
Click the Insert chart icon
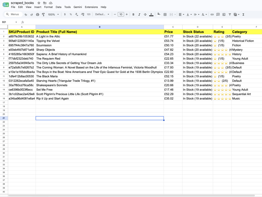(224, 14)
